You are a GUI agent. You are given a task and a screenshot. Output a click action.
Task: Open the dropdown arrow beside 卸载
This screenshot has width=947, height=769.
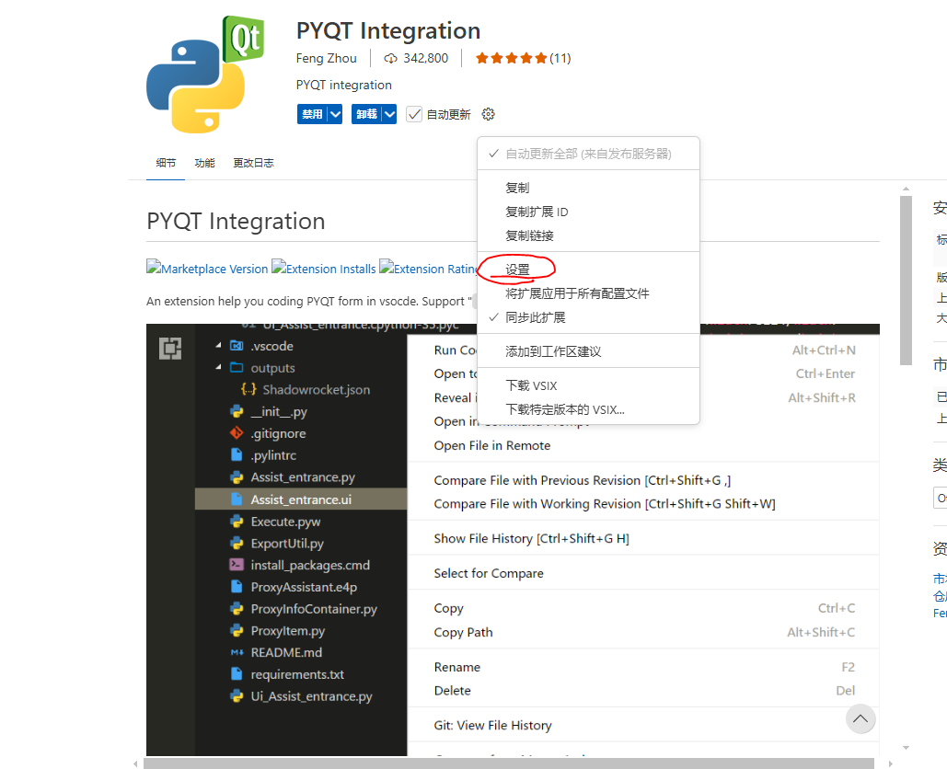389,114
